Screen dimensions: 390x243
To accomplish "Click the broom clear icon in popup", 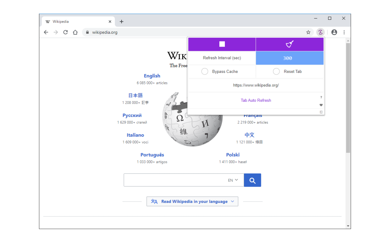I will click(290, 44).
